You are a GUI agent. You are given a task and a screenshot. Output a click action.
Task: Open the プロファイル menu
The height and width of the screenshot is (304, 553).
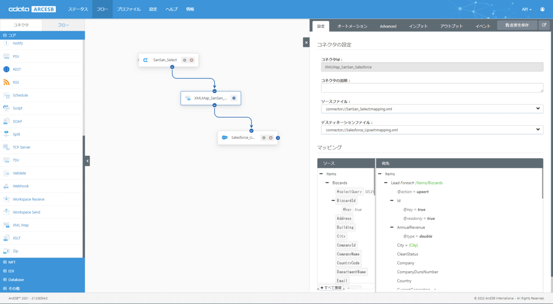click(129, 9)
